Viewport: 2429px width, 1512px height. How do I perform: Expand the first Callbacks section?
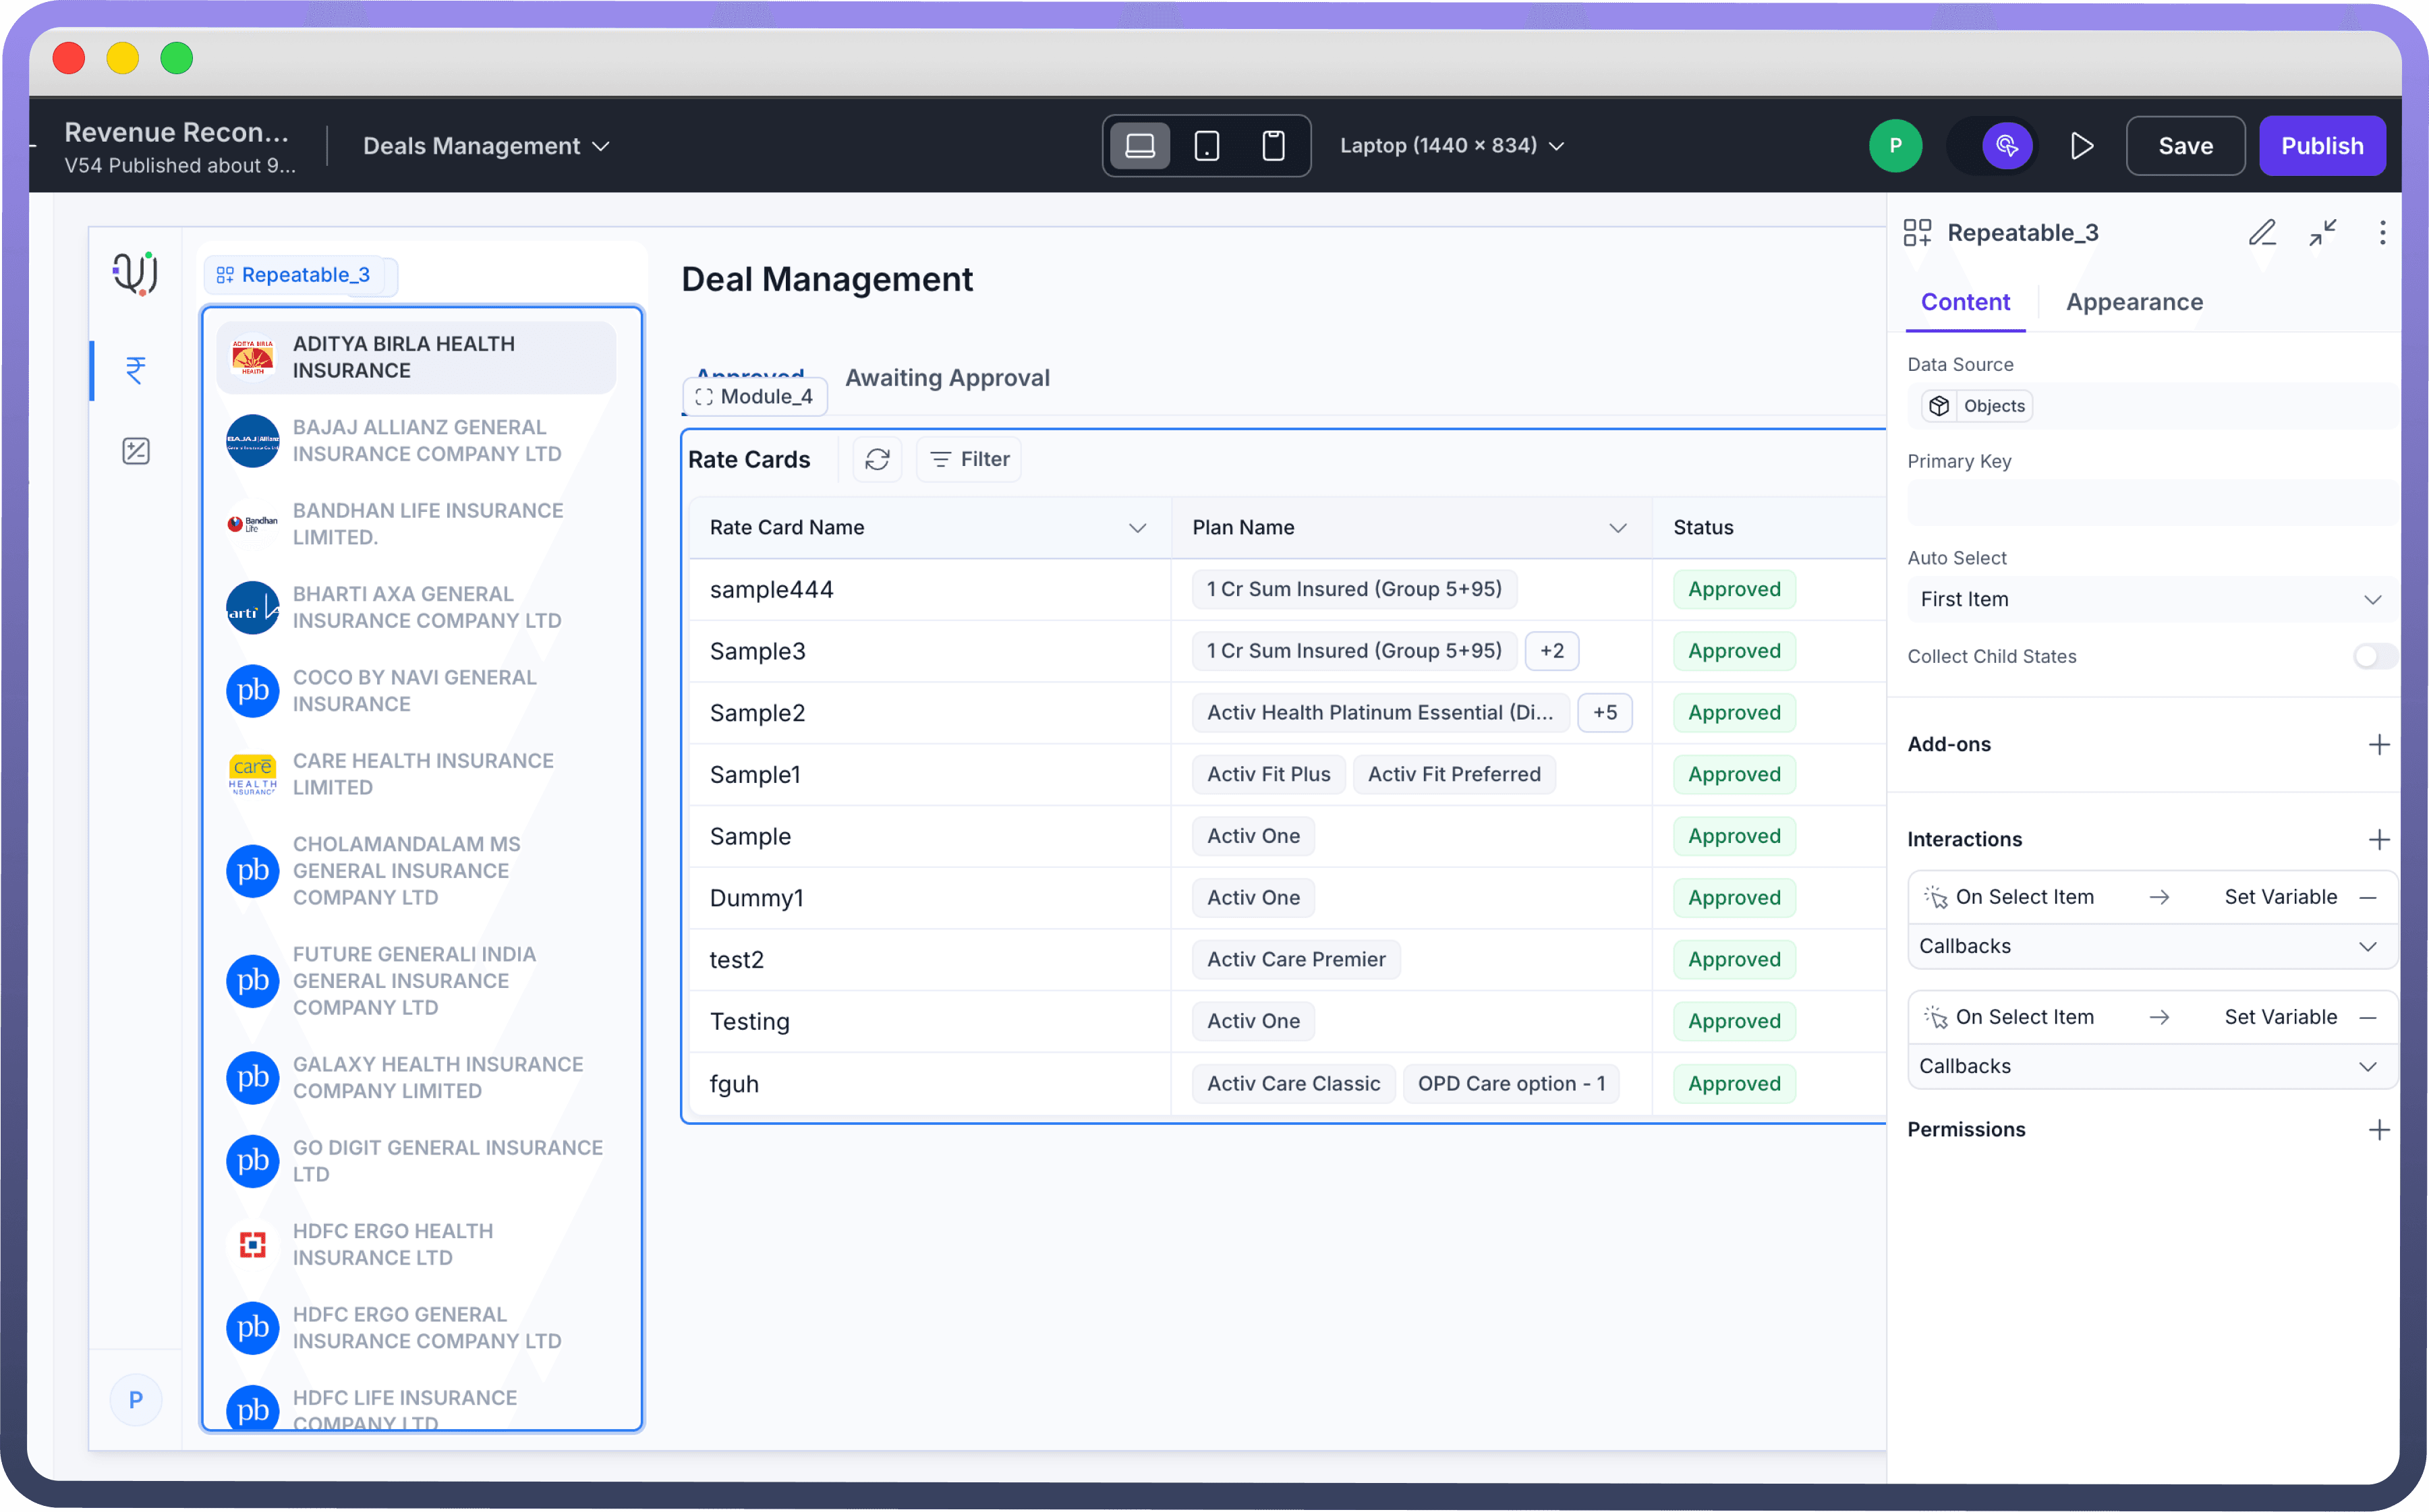coord(2150,946)
